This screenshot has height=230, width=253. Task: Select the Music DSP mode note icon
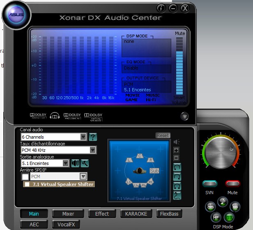coord(223,202)
